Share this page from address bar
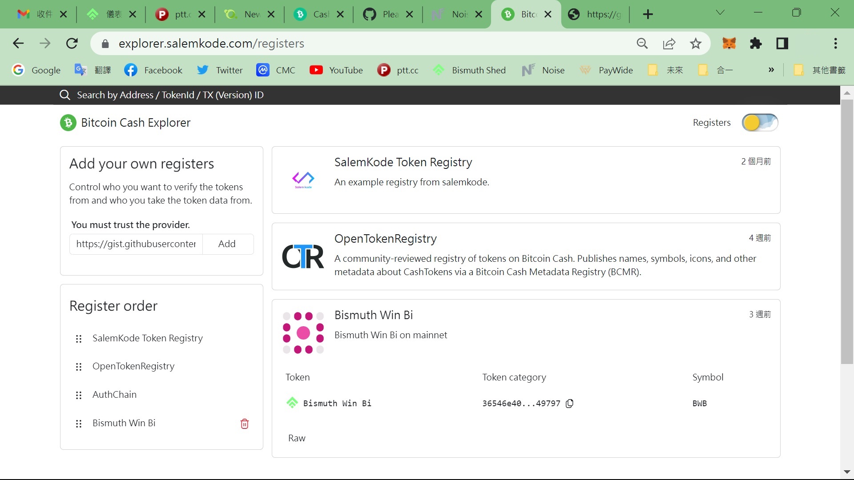 click(669, 44)
